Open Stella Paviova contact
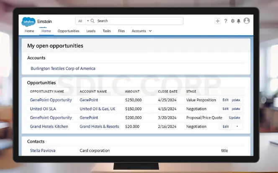 pos(43,150)
